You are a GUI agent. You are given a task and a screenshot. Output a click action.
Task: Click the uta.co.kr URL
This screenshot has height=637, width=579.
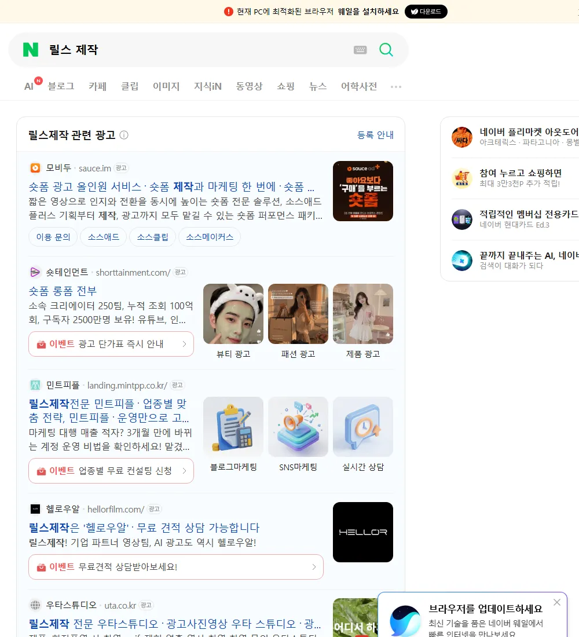(x=120, y=605)
